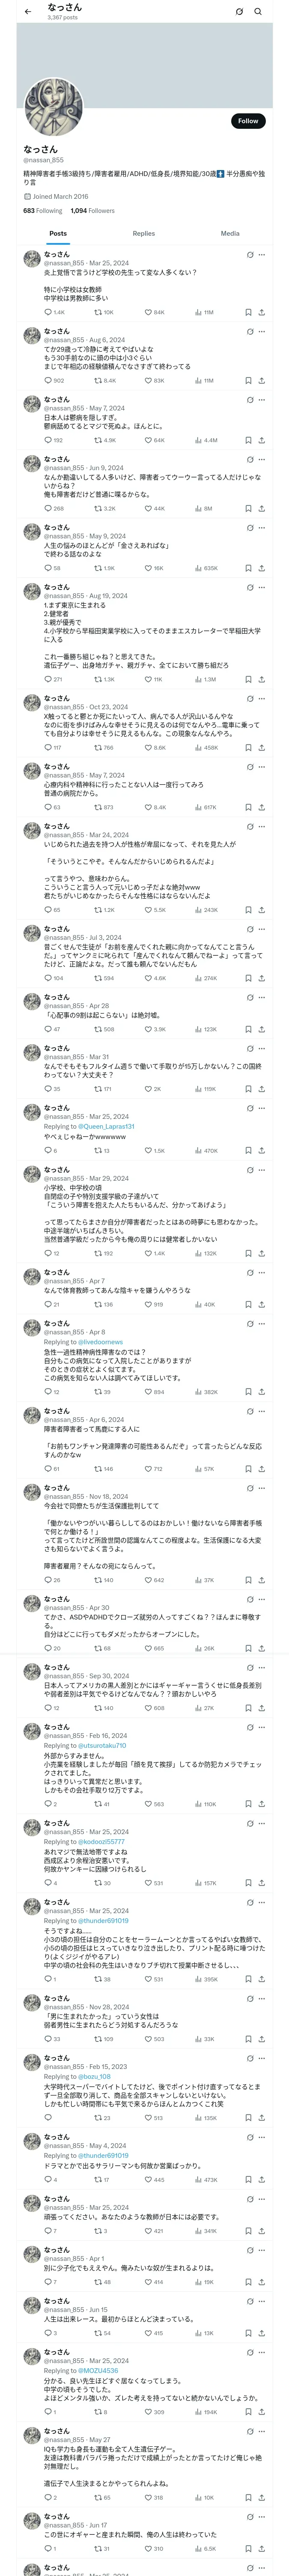Switch to the Replies tab

tap(143, 233)
